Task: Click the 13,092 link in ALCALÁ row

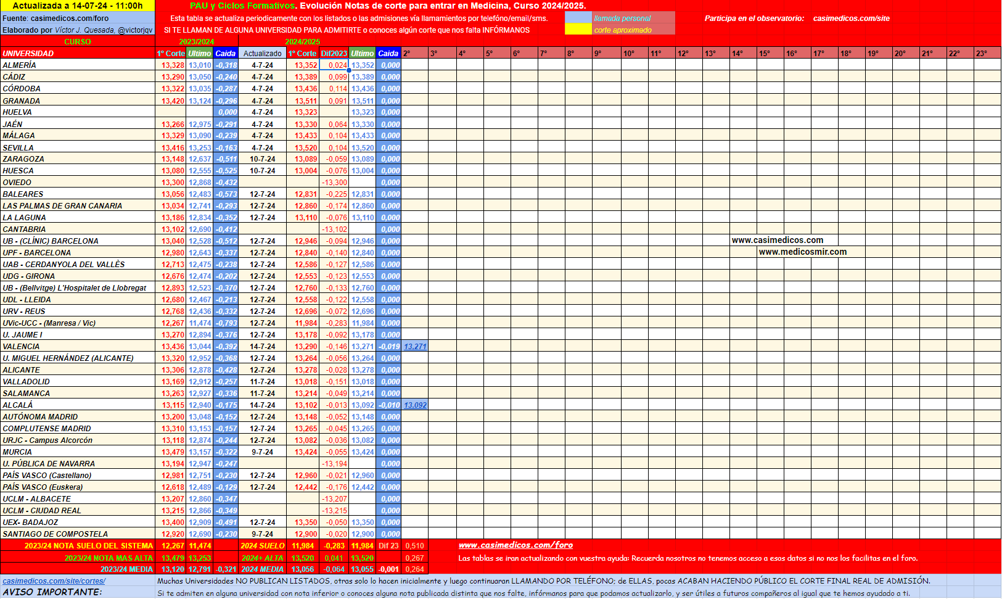Action: 415,405
